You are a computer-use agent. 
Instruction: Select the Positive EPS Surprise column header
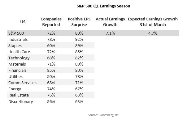click(x=79, y=22)
